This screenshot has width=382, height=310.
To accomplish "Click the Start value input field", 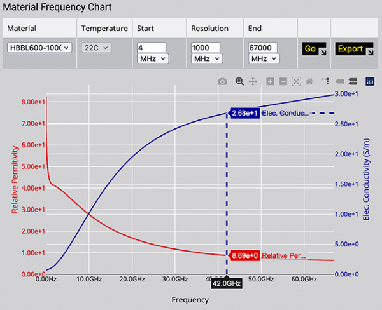I will tap(152, 48).
